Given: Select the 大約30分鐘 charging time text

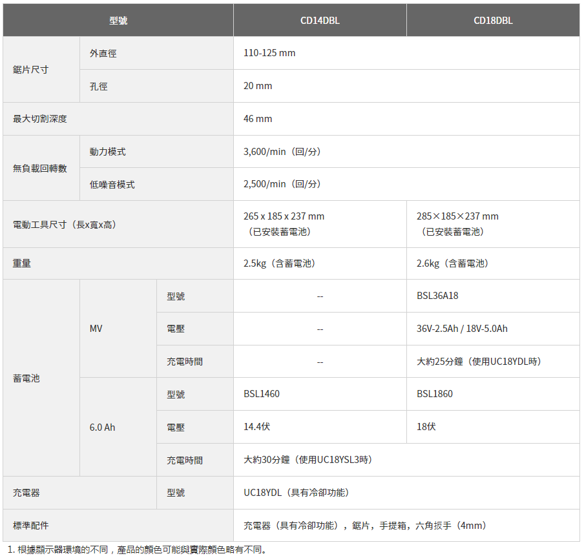Looking at the screenshot, I should click(x=308, y=460).
